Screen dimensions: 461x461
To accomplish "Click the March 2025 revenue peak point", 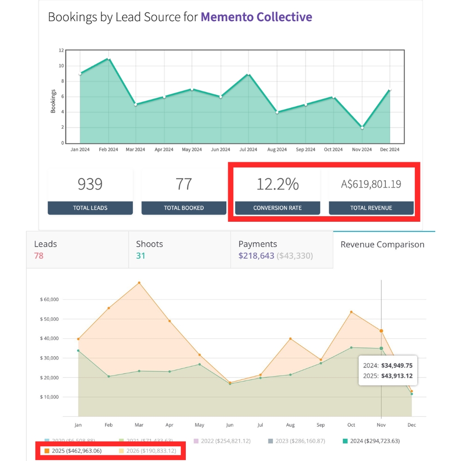I will 139,283.
